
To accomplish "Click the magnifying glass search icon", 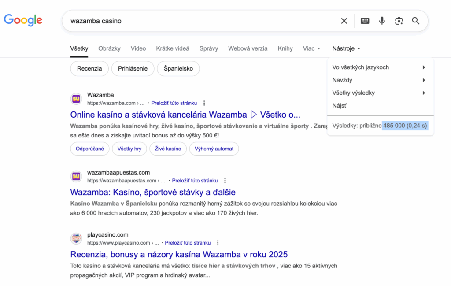I will point(415,21).
